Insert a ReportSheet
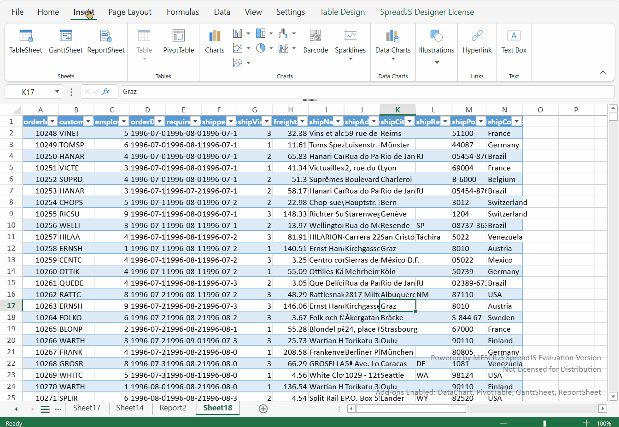 click(106, 41)
